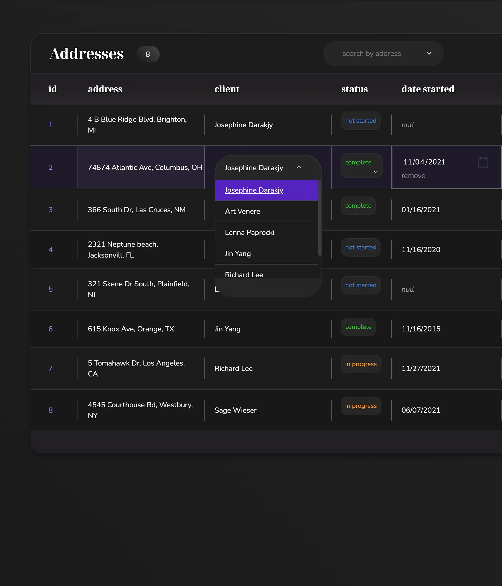Click id 6 for 615 Knox Ave
Screen dimensions: 502x586
(50, 329)
